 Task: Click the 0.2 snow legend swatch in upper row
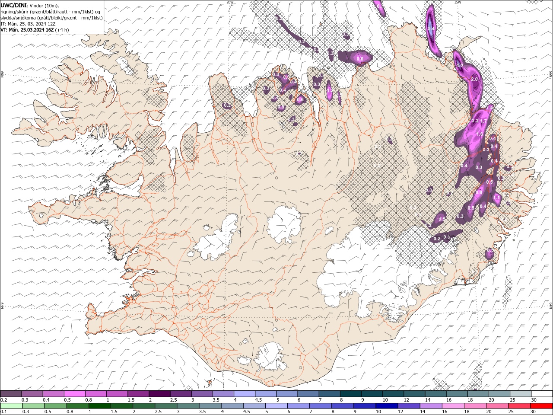[x=11, y=394]
